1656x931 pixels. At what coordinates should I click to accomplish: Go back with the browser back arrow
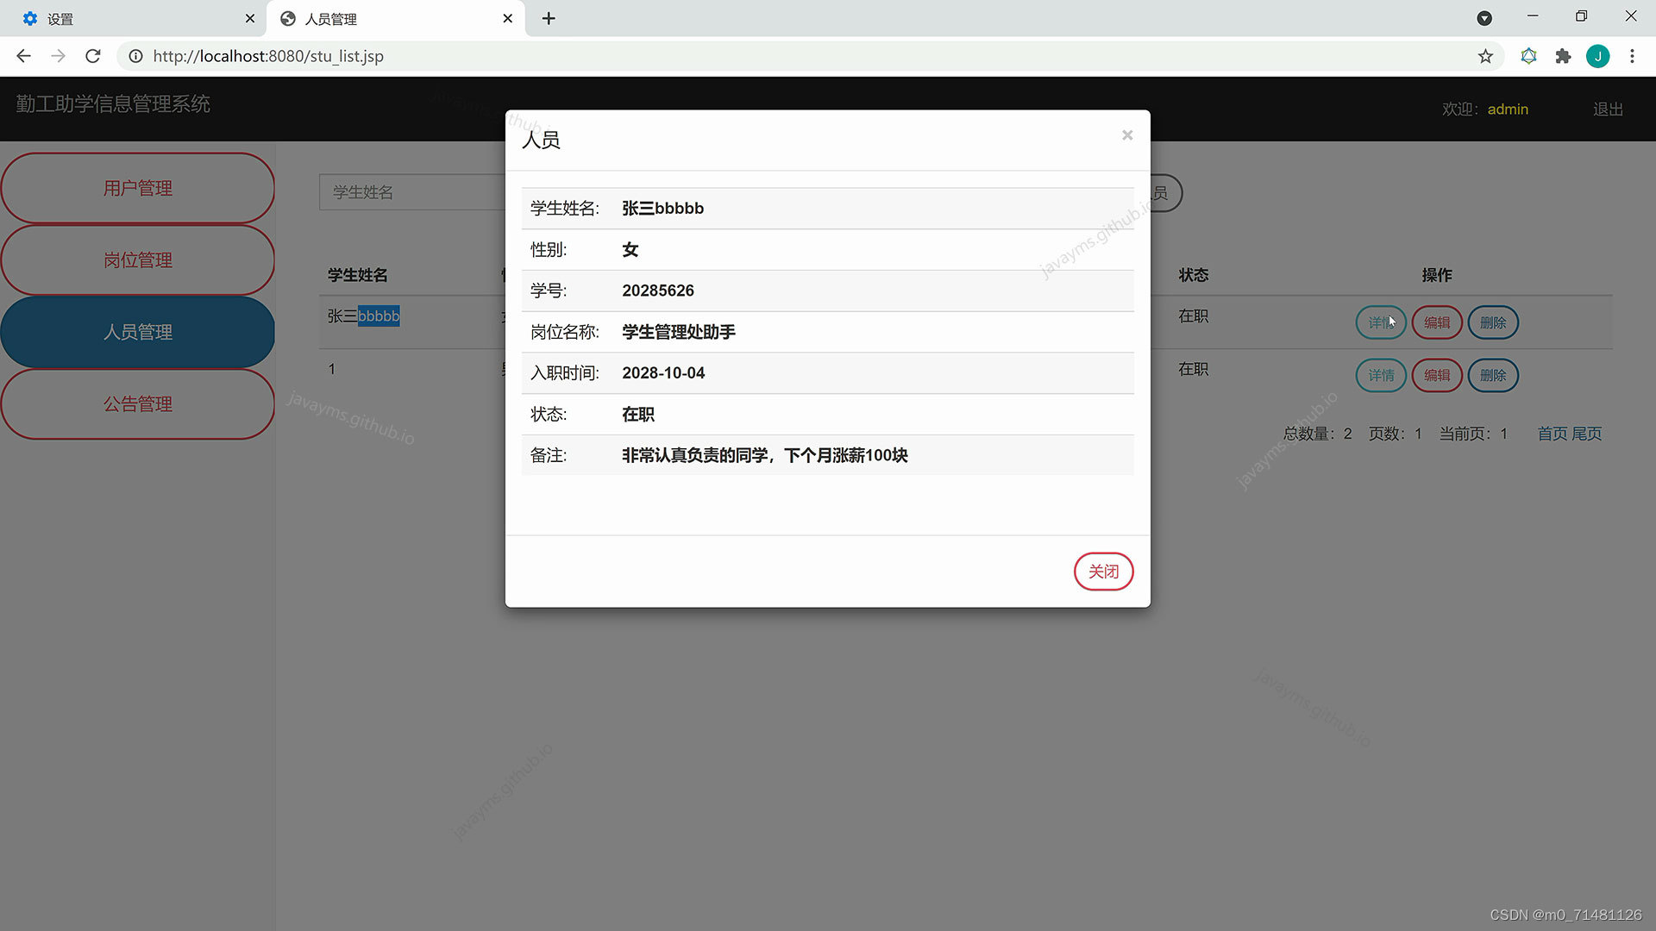tap(23, 56)
